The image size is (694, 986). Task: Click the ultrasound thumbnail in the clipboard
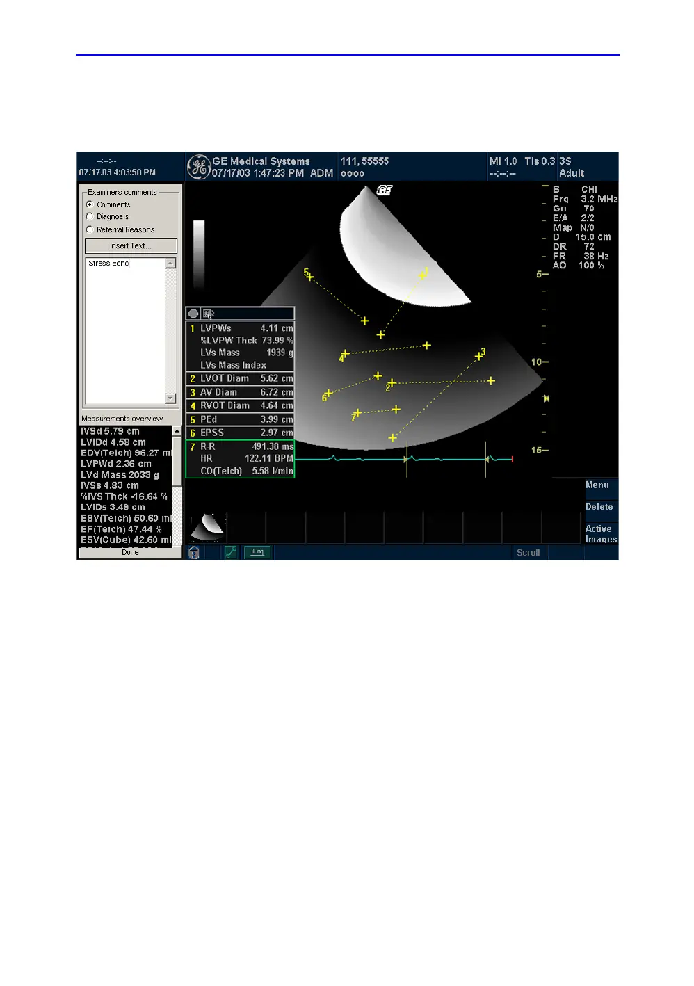[207, 528]
